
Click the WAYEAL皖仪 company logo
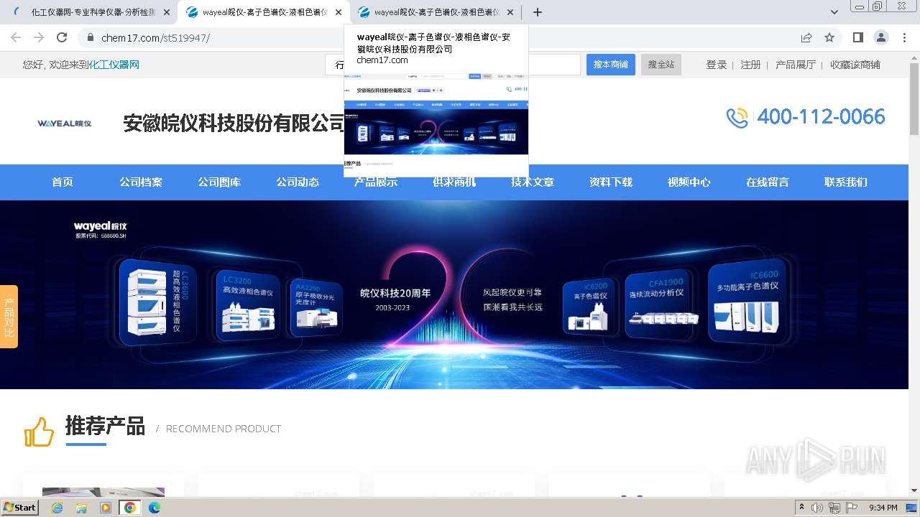pos(65,124)
